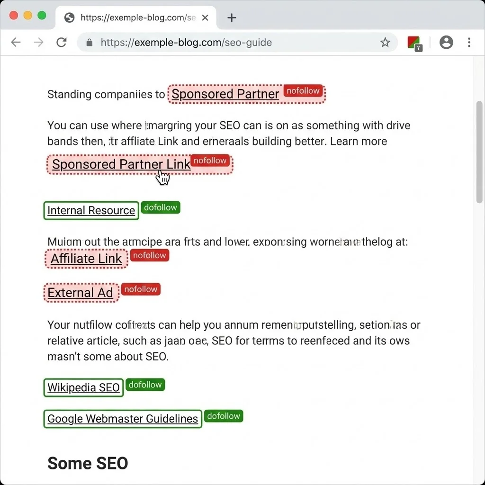This screenshot has width=485, height=485.
Task: Follow the Affiliate Link
Action: pos(86,259)
